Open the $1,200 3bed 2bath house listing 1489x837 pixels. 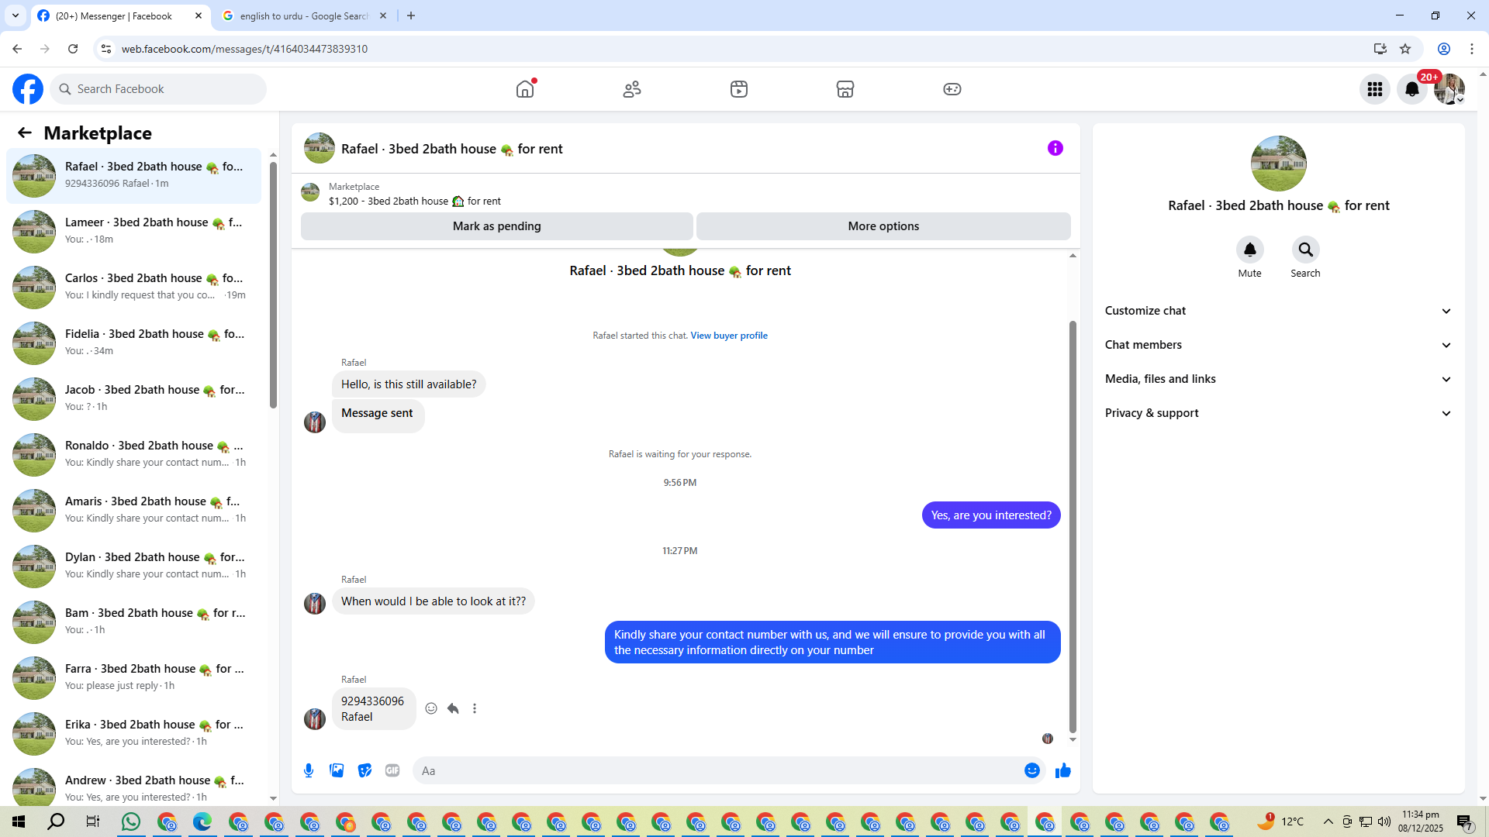click(415, 201)
